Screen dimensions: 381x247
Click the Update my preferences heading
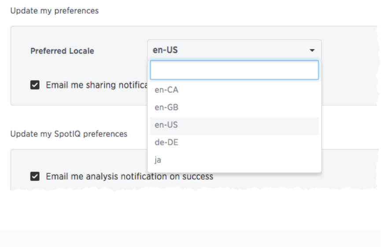pyautogui.click(x=55, y=11)
